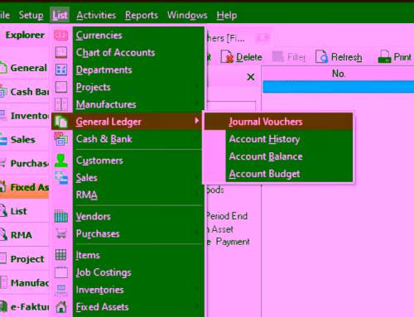
Task: Open Project module in Explorer sidebar
Action: point(24,259)
